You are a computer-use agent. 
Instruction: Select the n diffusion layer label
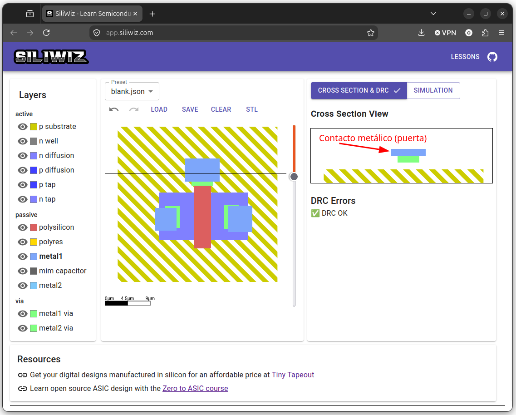coord(57,155)
